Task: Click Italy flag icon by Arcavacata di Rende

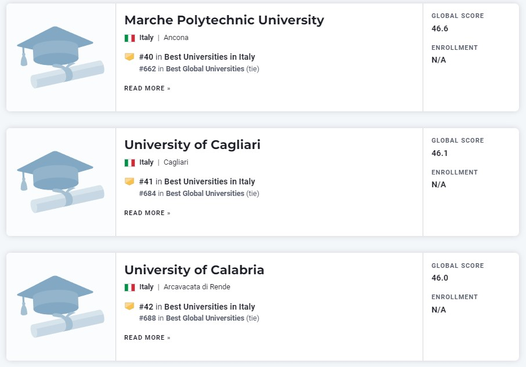Action: click(x=129, y=288)
